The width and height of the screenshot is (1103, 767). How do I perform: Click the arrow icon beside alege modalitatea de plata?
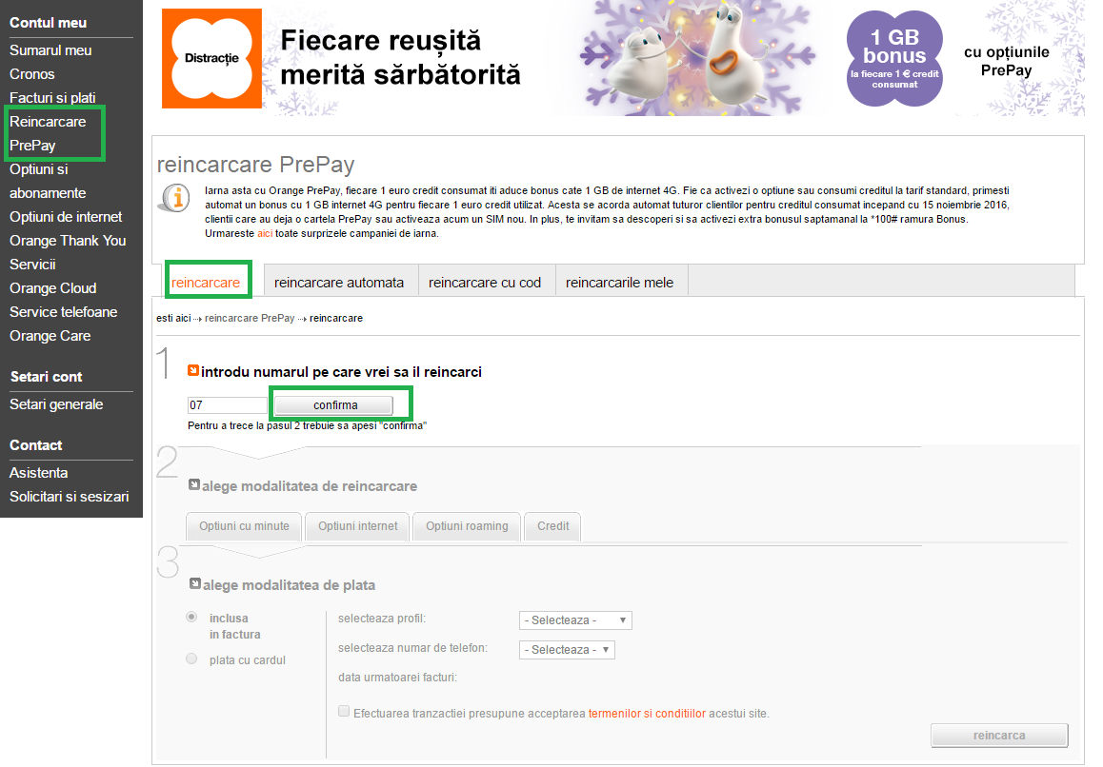coord(195,583)
